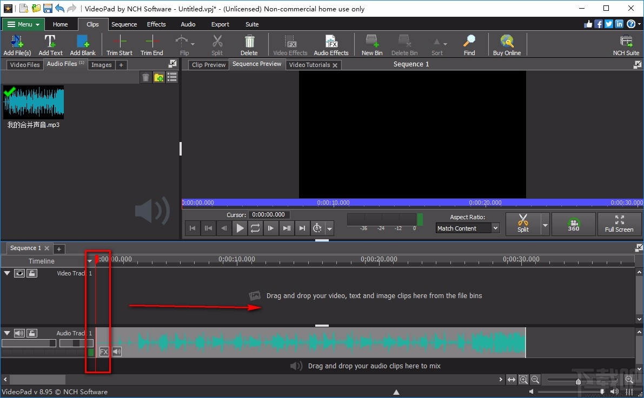The height and width of the screenshot is (398, 644).
Task: Collapse Audio Track 1 disclosure triangle
Action: pyautogui.click(x=7, y=333)
